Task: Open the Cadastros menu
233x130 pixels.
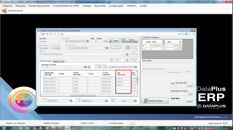Action: pos(7,6)
